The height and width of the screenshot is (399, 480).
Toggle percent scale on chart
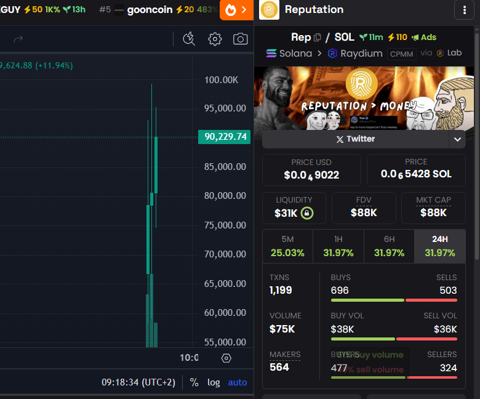tap(194, 382)
